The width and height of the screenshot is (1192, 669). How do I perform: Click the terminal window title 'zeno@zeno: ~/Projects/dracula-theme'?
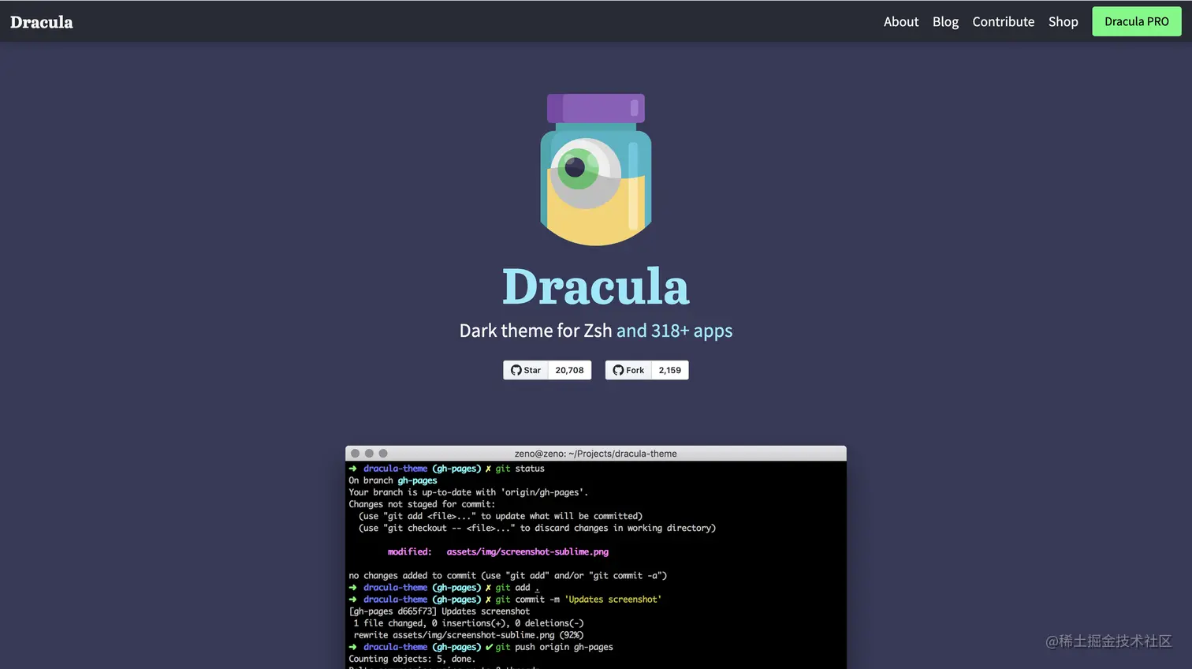[596, 454]
